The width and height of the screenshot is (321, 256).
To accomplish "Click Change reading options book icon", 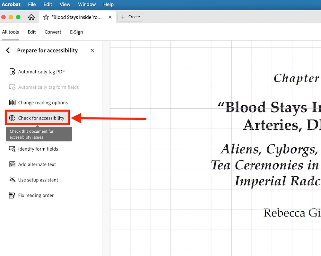I will click(12, 102).
